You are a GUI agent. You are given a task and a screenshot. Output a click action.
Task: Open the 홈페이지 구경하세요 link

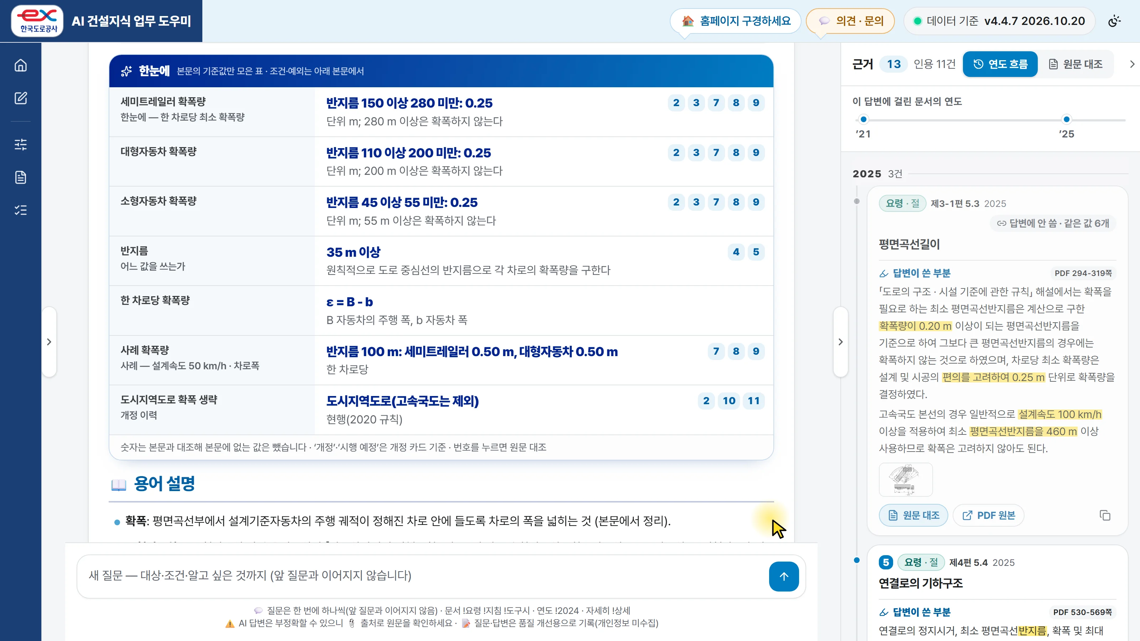click(x=736, y=21)
